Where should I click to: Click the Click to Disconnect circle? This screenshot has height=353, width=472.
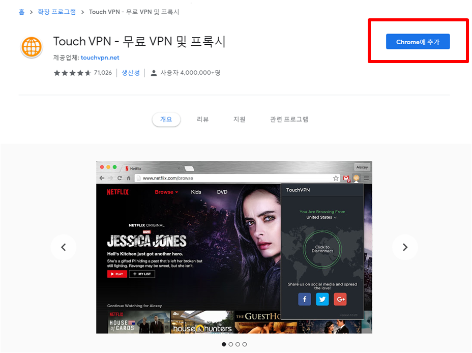pos(322,249)
